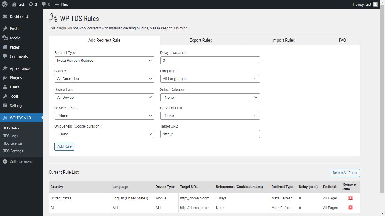Switch to the Add Redirect Rule tab

click(x=104, y=40)
